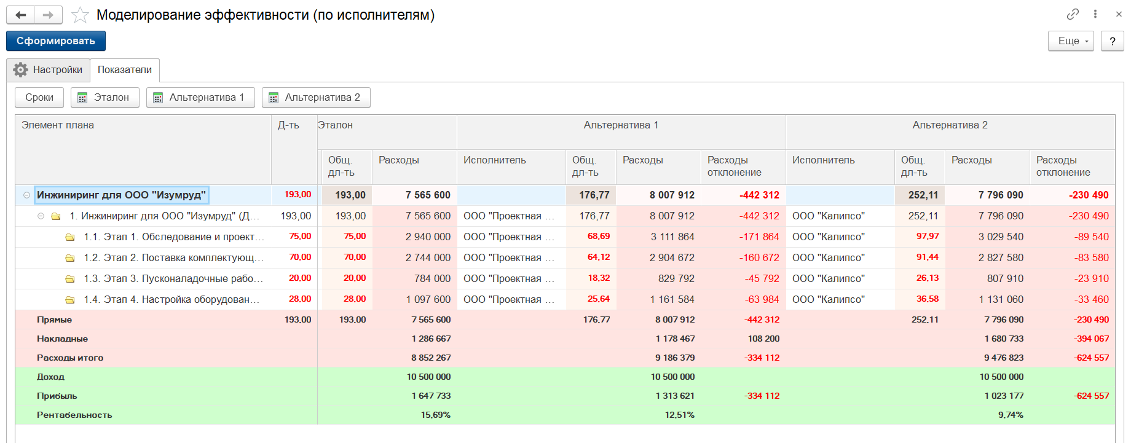The image size is (1131, 443).
Task: Open Альтернатива 2 settings button
Action: 316,98
